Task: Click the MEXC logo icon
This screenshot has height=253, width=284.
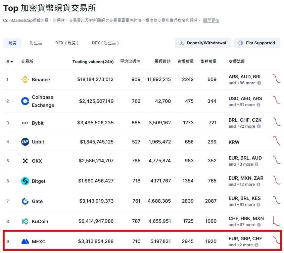Action: (x=25, y=241)
